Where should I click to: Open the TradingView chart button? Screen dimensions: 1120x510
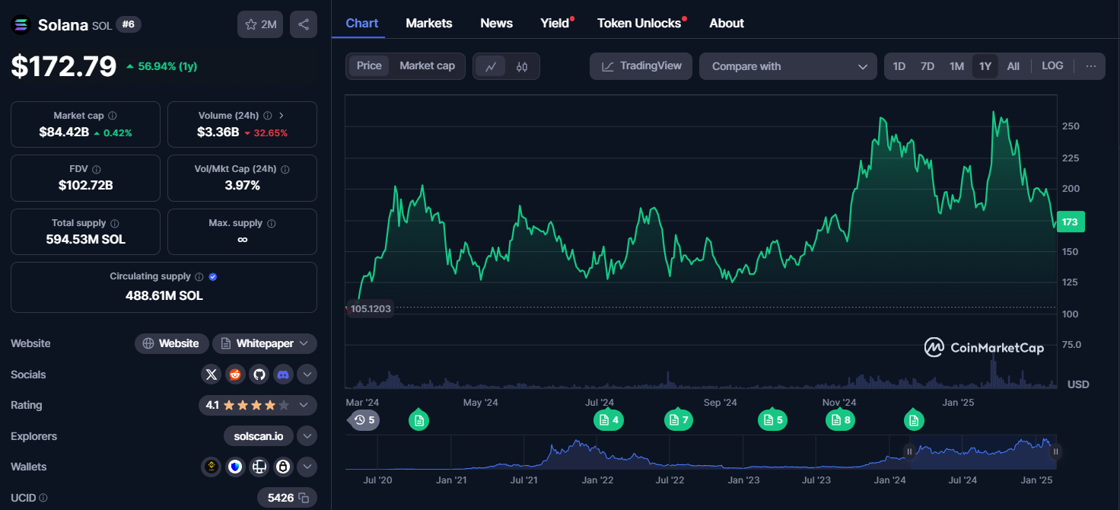point(641,66)
